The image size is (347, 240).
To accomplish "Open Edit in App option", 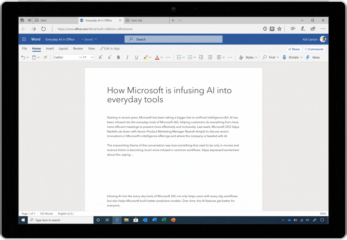I will point(110,49).
